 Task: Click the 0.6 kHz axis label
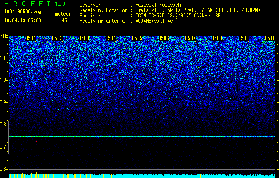pos(3,169)
